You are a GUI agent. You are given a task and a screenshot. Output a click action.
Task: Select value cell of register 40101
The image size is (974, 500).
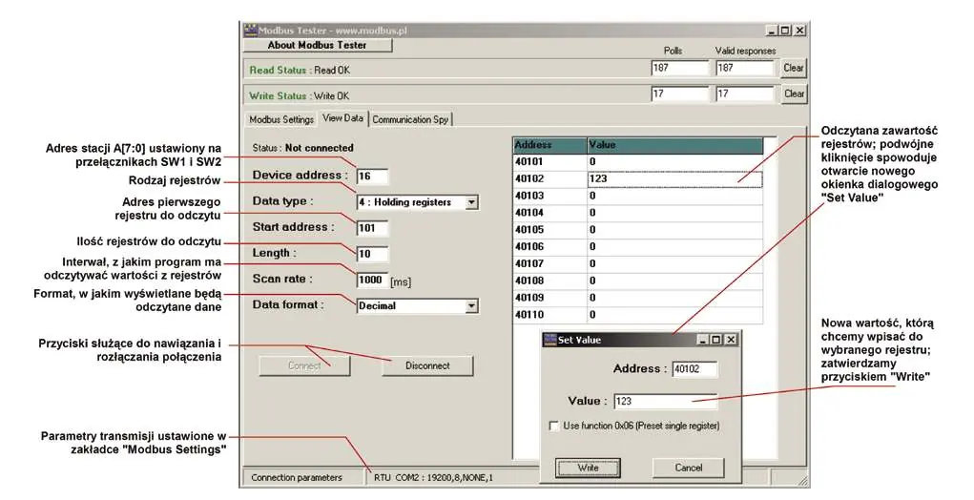coord(674,161)
